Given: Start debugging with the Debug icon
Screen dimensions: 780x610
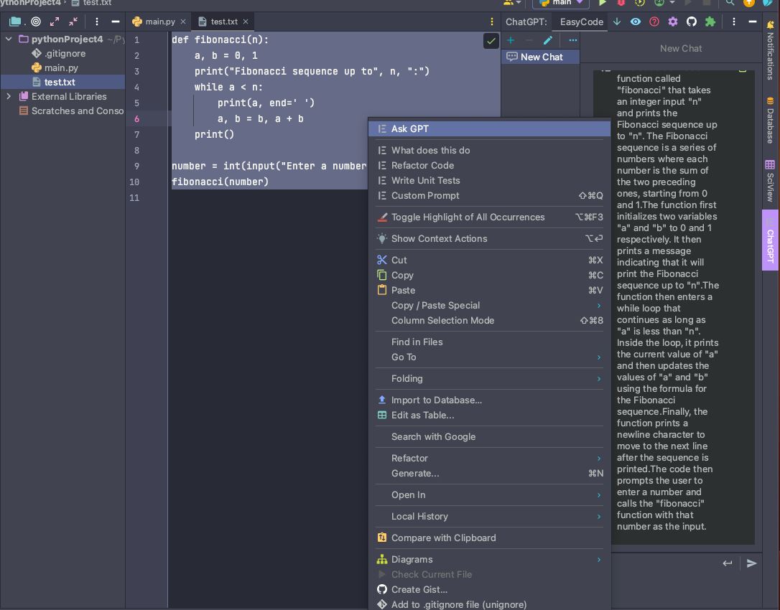Looking at the screenshot, I should pos(621,4).
